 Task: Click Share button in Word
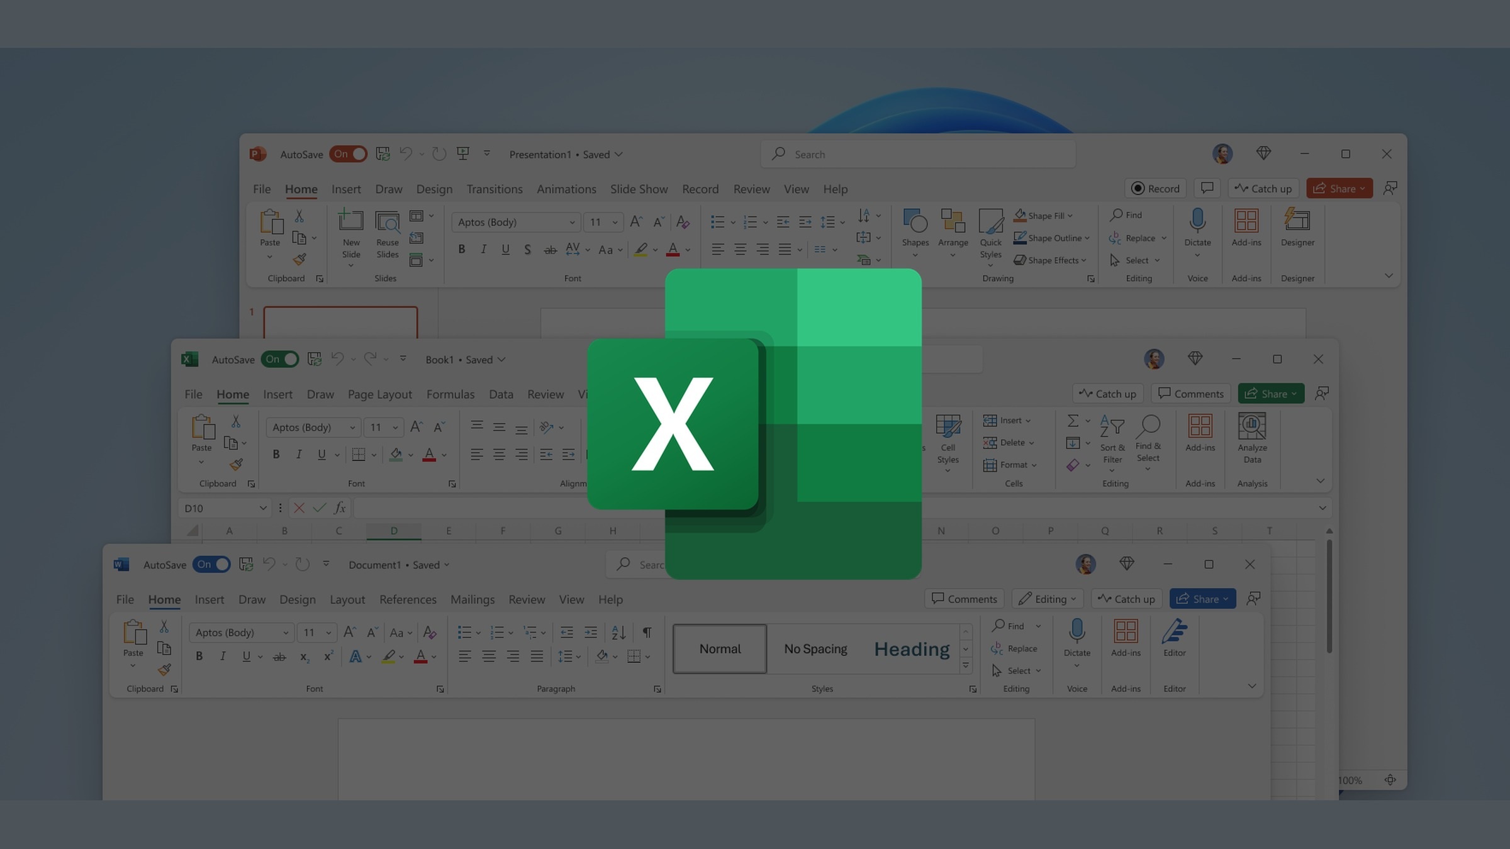coord(1202,598)
